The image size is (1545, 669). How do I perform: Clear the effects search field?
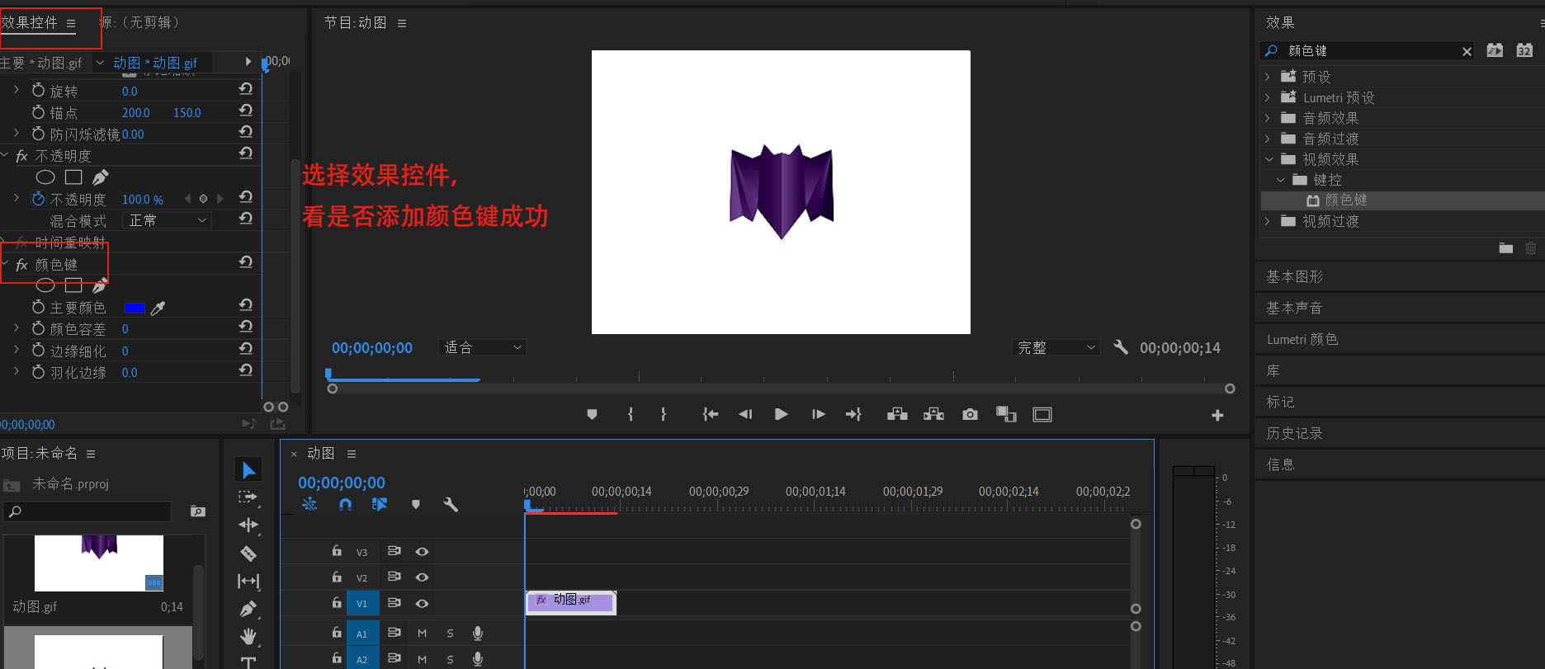[x=1467, y=51]
